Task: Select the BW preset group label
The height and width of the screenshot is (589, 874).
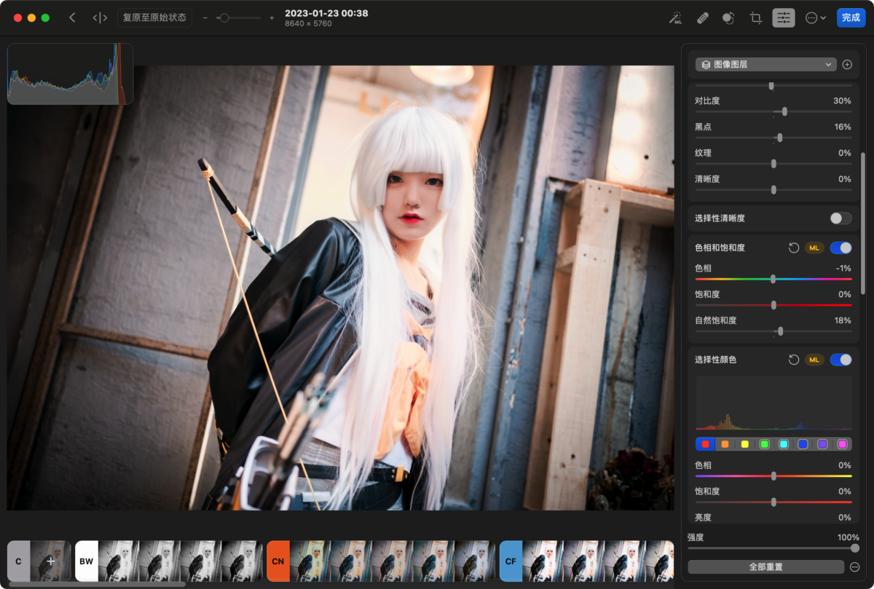Action: (86, 561)
